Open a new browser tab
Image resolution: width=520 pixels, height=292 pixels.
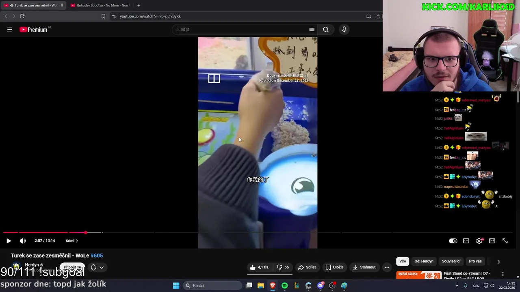click(139, 5)
